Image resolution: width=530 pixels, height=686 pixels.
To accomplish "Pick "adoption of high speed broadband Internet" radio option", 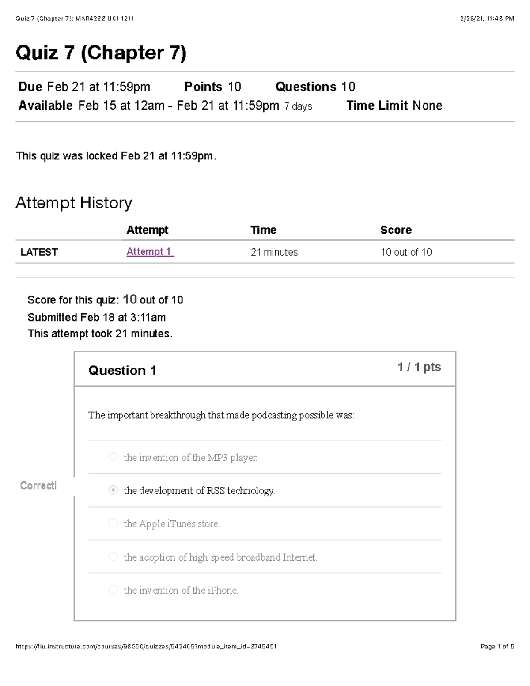I will click(113, 557).
